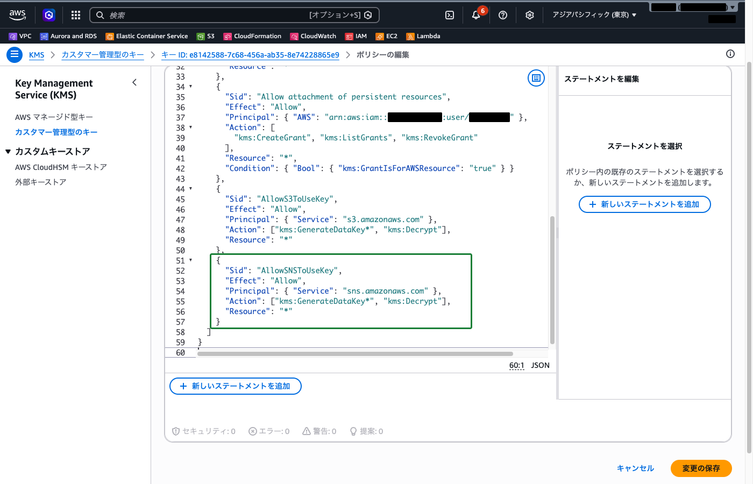The image size is (753, 484).
Task: Open the AWS console home logo
Action: tap(18, 15)
